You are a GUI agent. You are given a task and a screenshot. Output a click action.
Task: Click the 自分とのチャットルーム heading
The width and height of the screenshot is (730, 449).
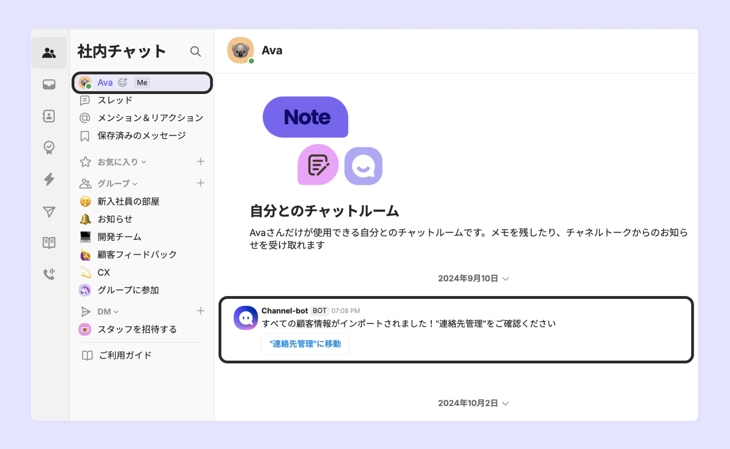(324, 211)
